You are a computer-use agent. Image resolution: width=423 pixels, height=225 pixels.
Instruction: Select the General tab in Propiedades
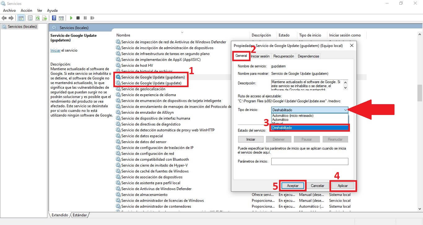(x=241, y=56)
